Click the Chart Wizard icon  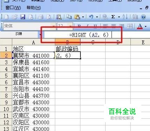coord(135,17)
